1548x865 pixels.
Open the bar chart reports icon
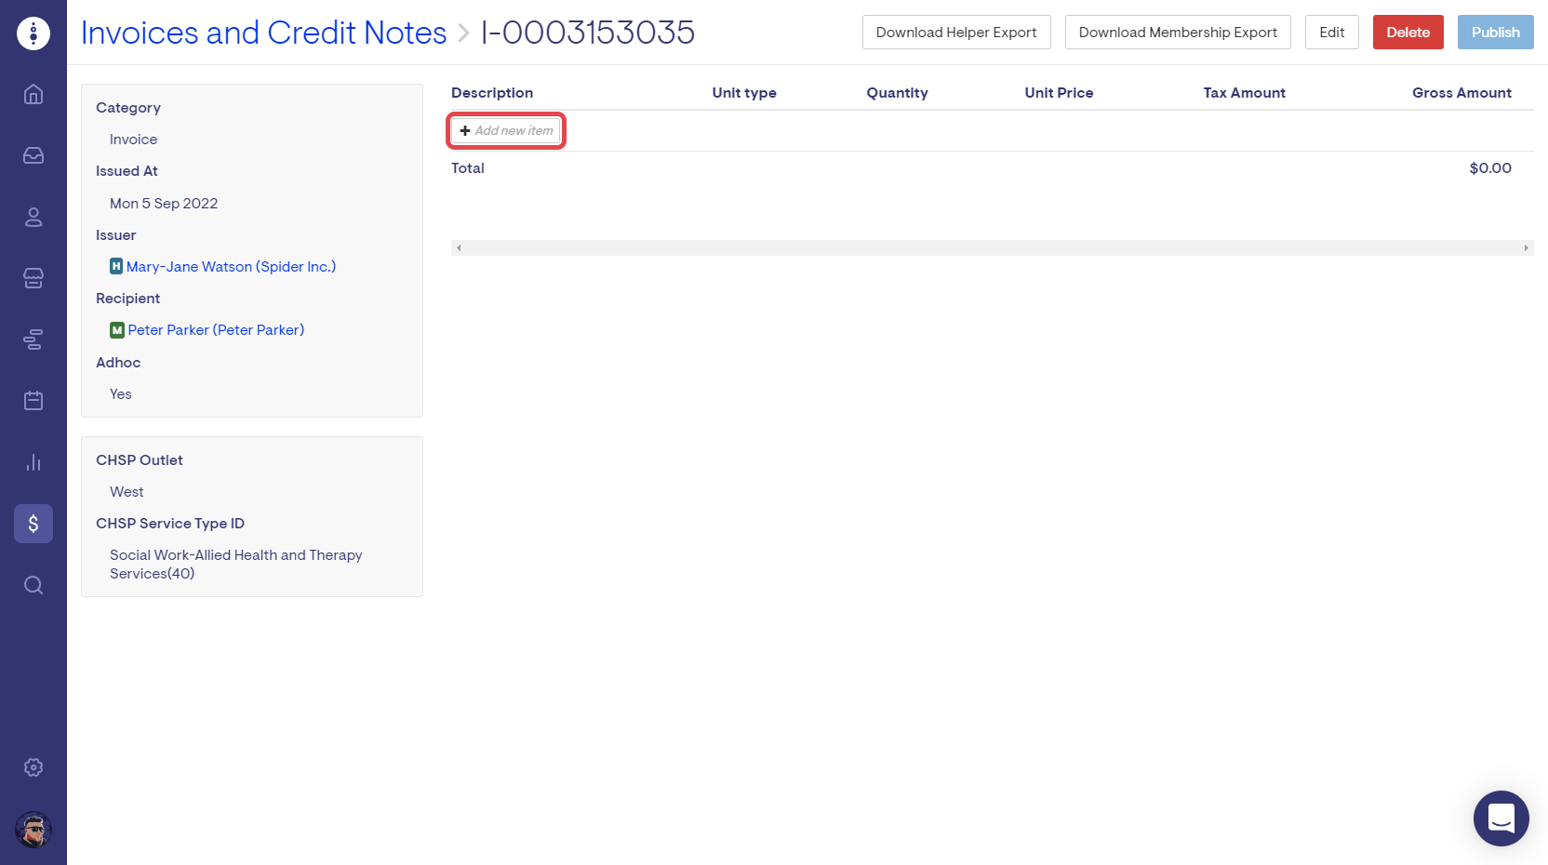pyautogui.click(x=33, y=462)
